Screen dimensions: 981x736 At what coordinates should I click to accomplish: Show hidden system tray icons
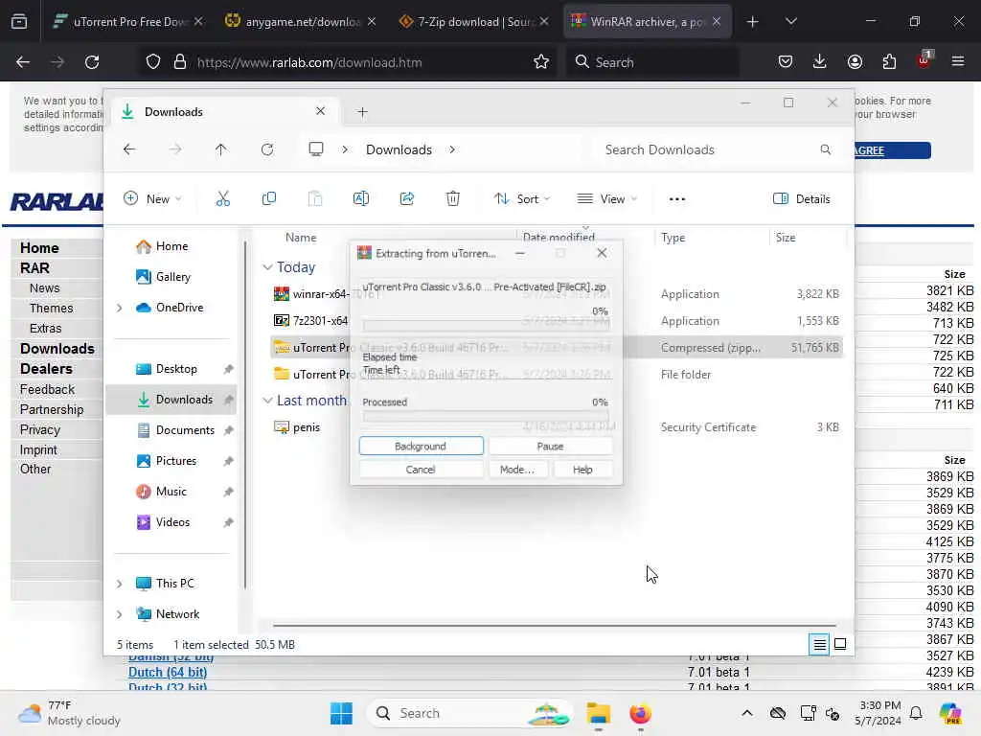747,713
